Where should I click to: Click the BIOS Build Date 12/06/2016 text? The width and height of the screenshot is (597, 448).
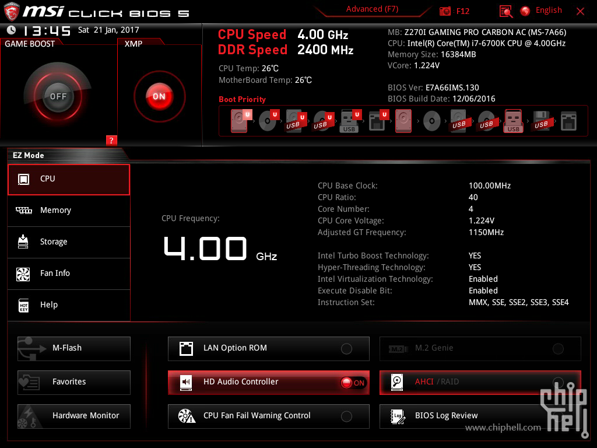tap(441, 99)
